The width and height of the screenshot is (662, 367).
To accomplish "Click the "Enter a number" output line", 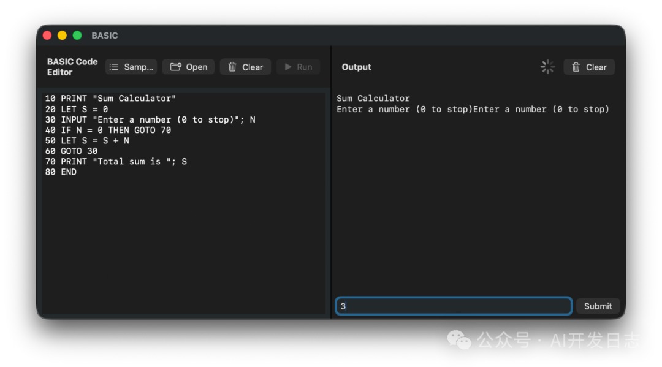I will (473, 109).
